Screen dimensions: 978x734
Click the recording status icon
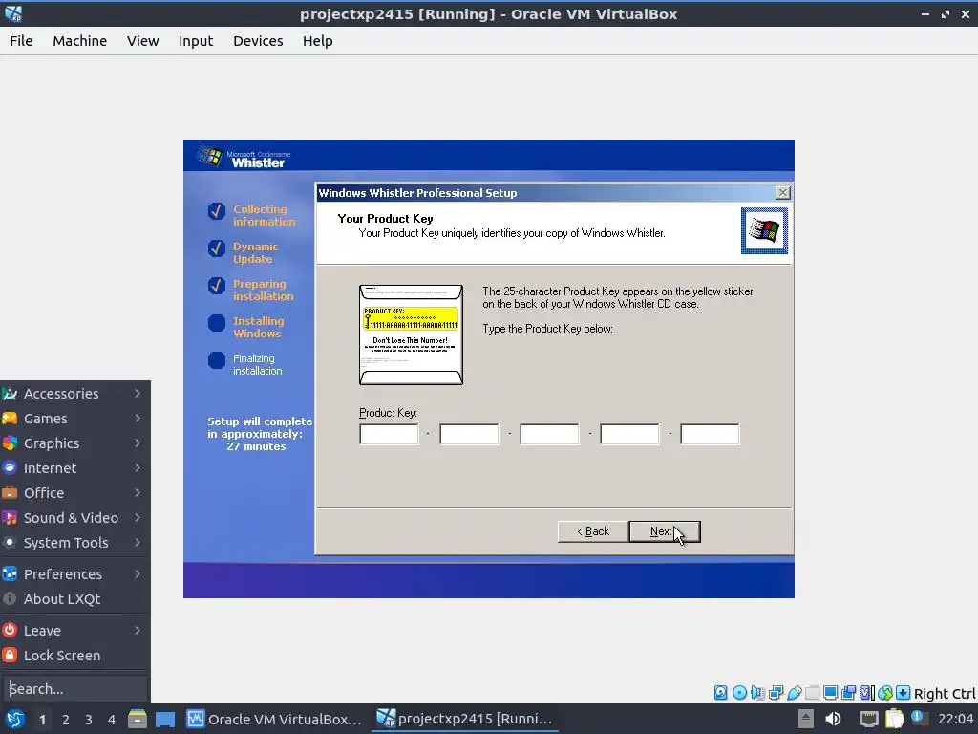(x=848, y=692)
